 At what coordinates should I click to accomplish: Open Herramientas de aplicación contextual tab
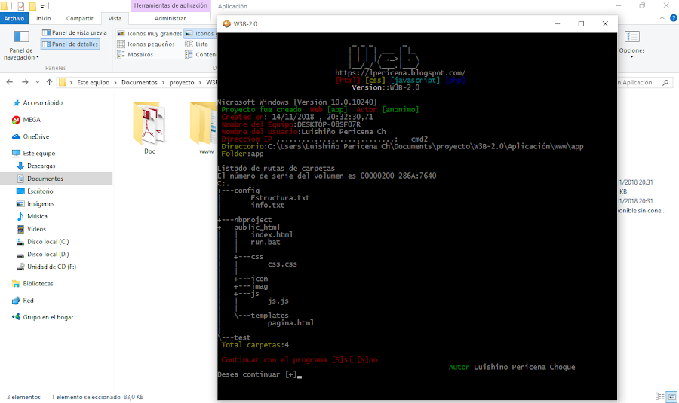pos(171,5)
